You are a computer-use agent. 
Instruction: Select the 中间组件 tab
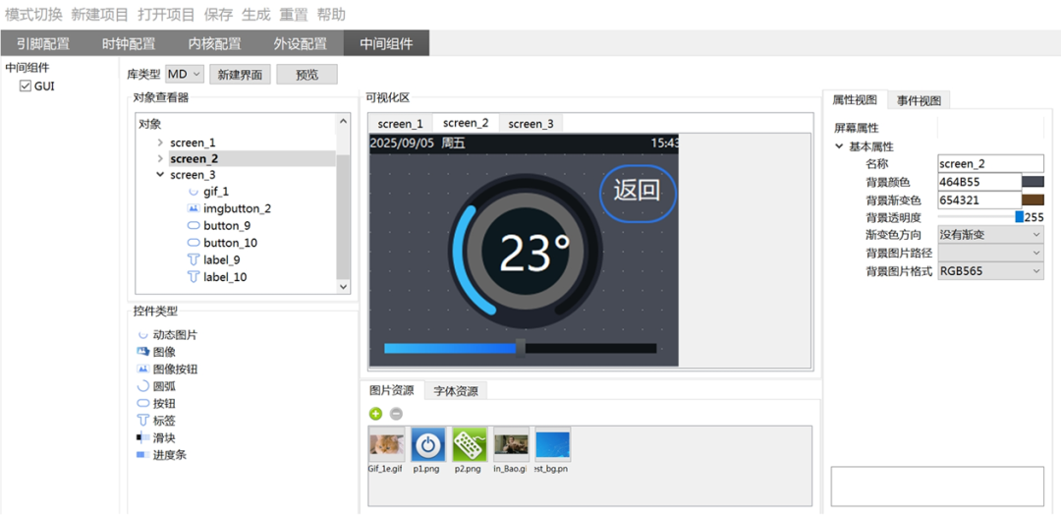point(386,43)
